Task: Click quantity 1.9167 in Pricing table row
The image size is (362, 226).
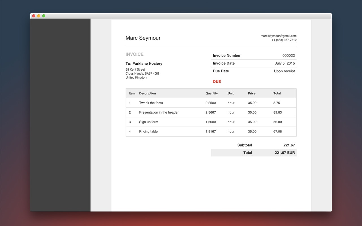Action: click(x=211, y=132)
